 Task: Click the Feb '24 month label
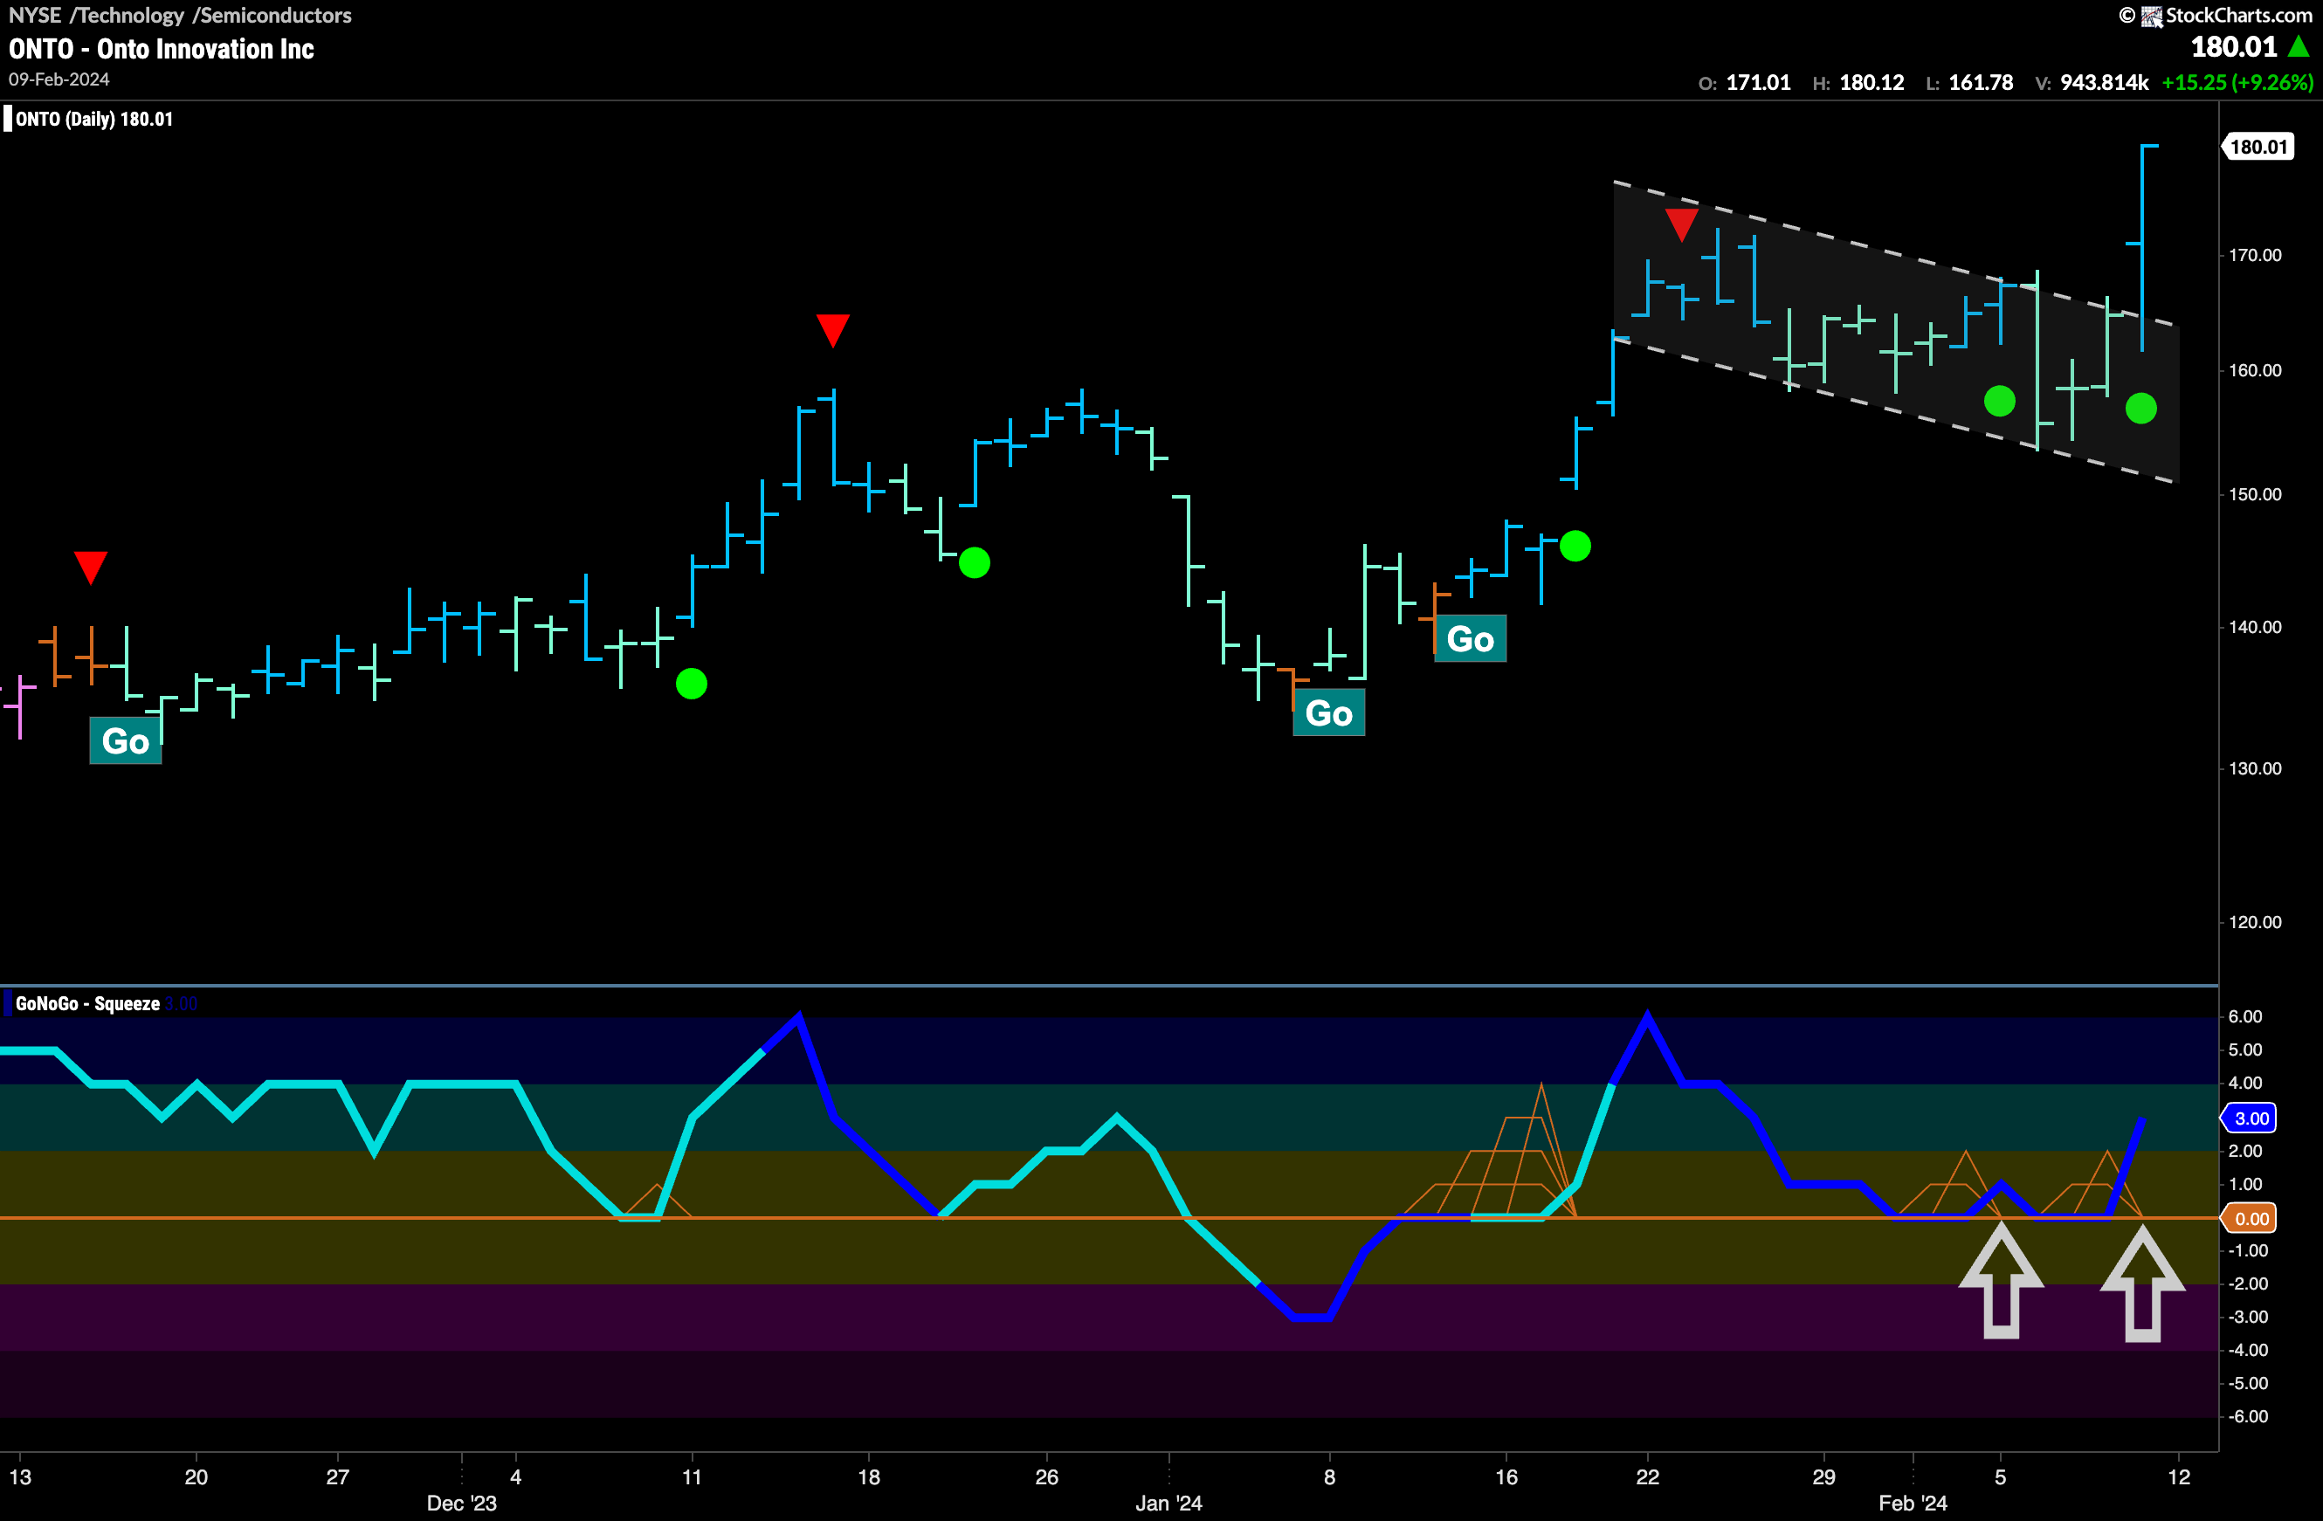(1913, 1503)
